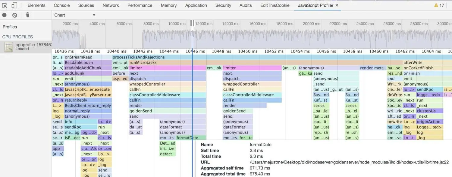This screenshot has height=177, width=452.
Task: Open the Audits tab
Action: 246,5
